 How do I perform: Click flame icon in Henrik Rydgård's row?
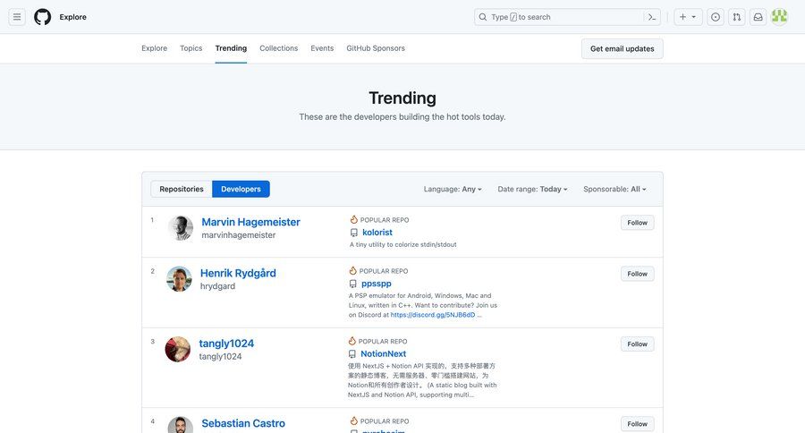[352, 271]
